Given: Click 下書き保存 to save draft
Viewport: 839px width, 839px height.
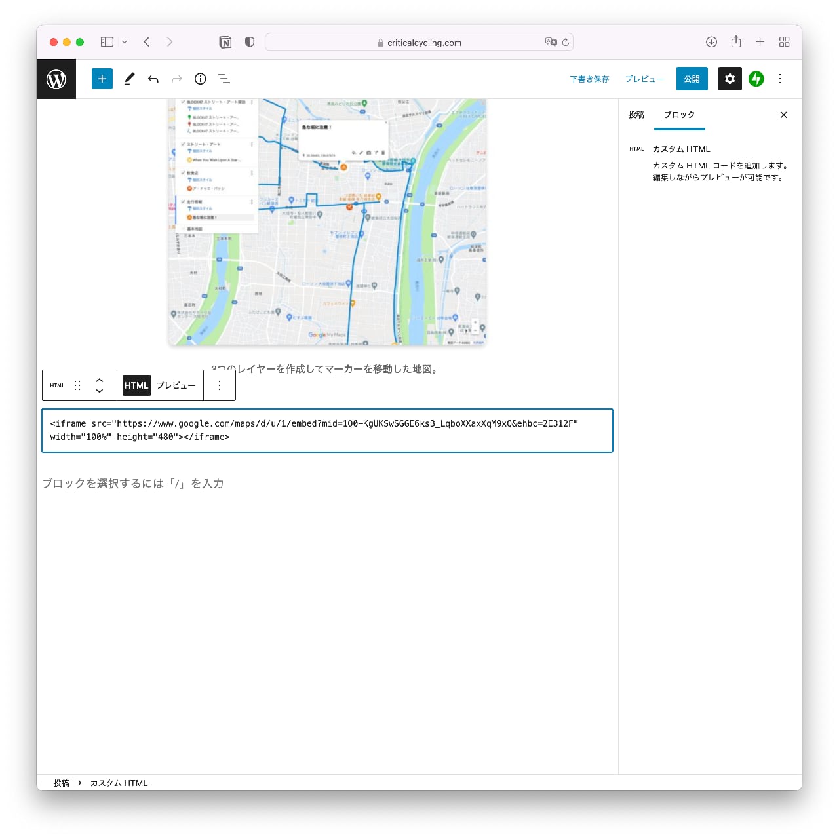Looking at the screenshot, I should (x=589, y=79).
